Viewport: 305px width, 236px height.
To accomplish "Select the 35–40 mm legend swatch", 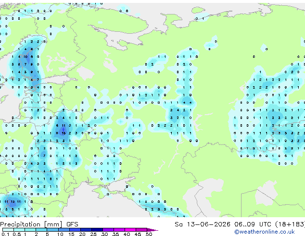I will coord(119,230).
